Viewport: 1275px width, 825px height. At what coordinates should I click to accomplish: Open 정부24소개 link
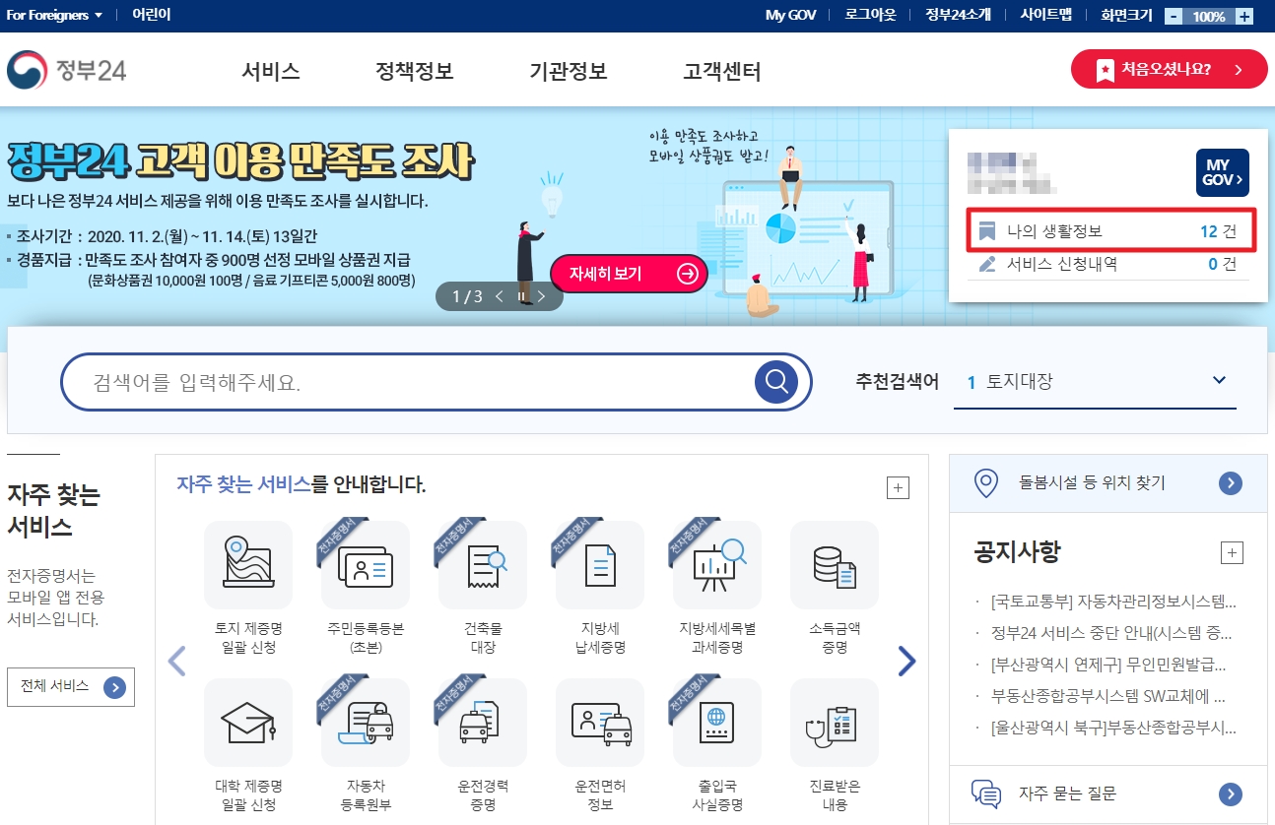coord(958,16)
